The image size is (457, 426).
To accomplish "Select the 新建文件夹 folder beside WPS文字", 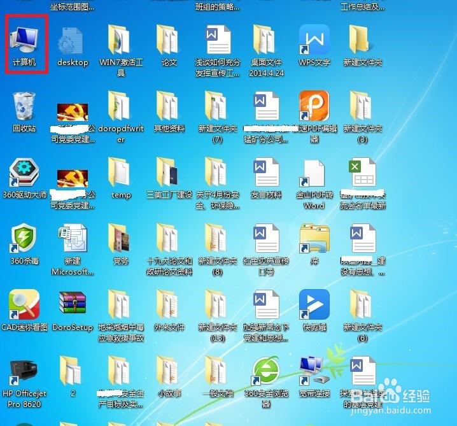I will pyautogui.click(x=360, y=39).
